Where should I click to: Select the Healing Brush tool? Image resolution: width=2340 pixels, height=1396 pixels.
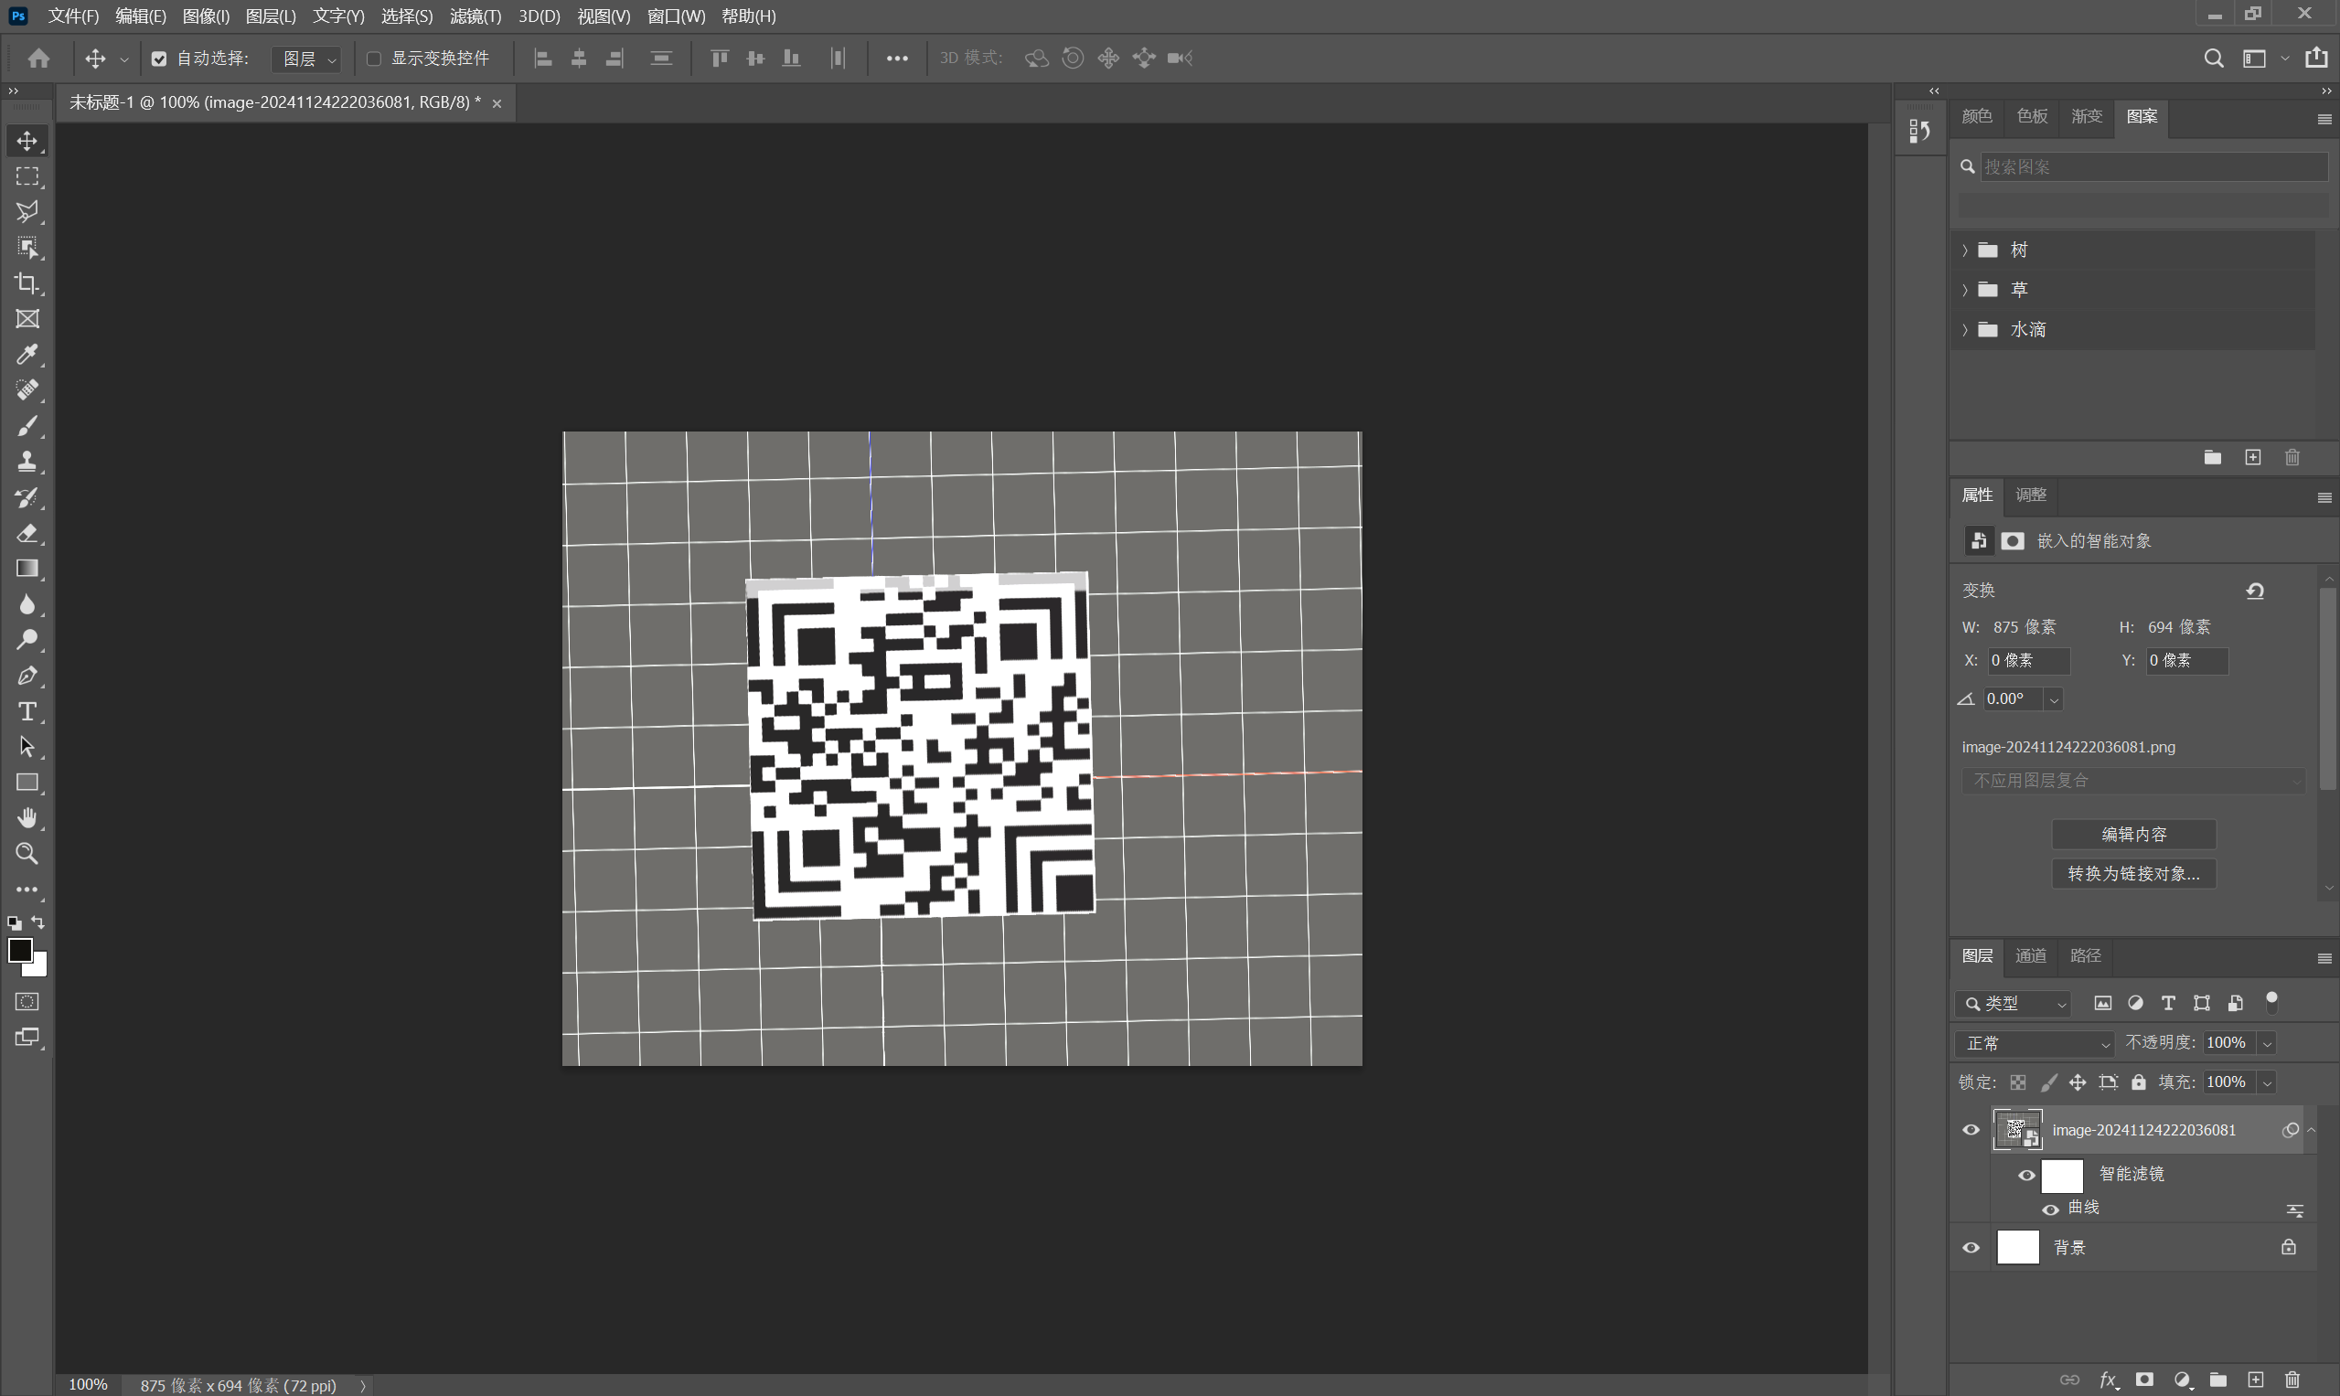[x=27, y=390]
